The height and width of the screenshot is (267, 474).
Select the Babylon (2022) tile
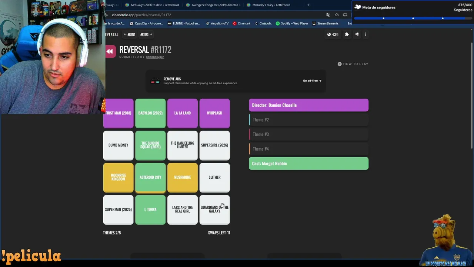150,113
